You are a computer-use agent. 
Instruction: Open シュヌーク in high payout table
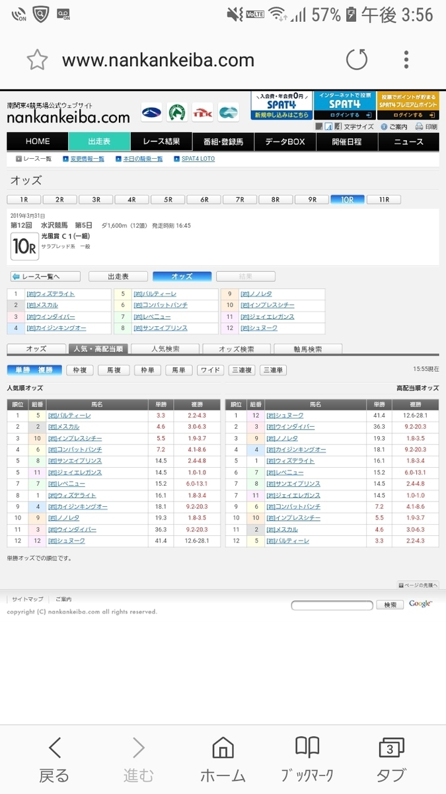285,416
